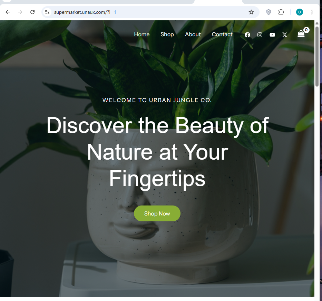The width and height of the screenshot is (322, 301).
Task: Reload the current page
Action: pyautogui.click(x=32, y=12)
